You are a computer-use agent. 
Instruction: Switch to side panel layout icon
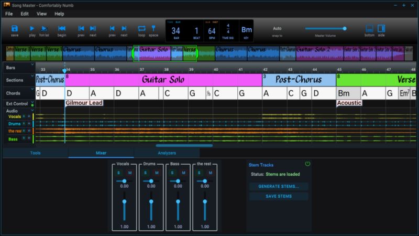[x=381, y=28]
